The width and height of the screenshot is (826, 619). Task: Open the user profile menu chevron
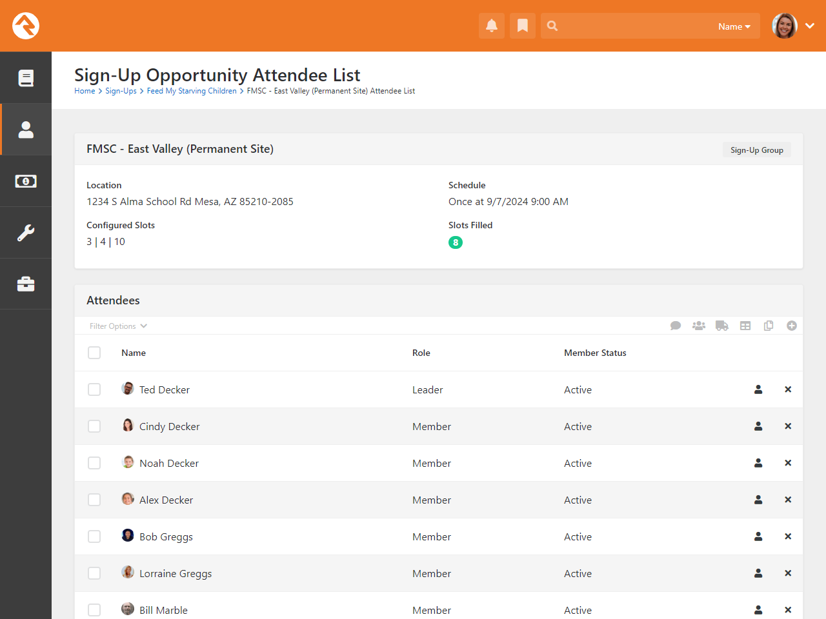coord(810,26)
